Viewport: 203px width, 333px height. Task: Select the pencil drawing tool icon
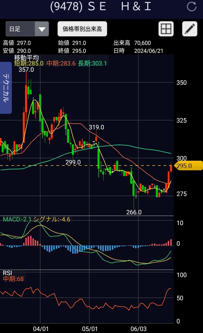click(x=190, y=29)
